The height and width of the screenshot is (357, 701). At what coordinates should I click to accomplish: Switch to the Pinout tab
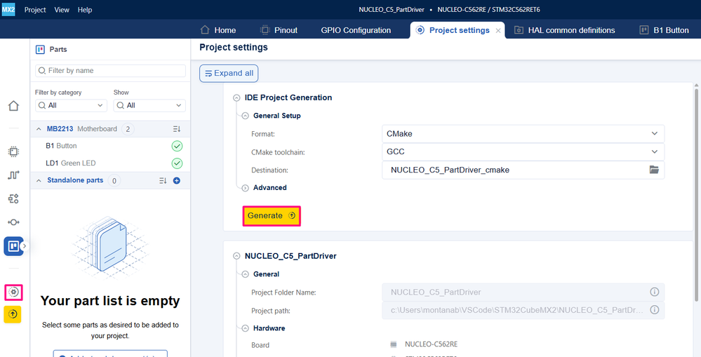click(279, 30)
